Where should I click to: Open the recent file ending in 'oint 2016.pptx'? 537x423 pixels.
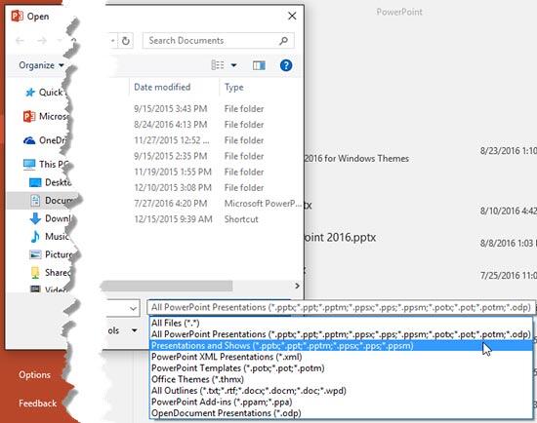340,237
